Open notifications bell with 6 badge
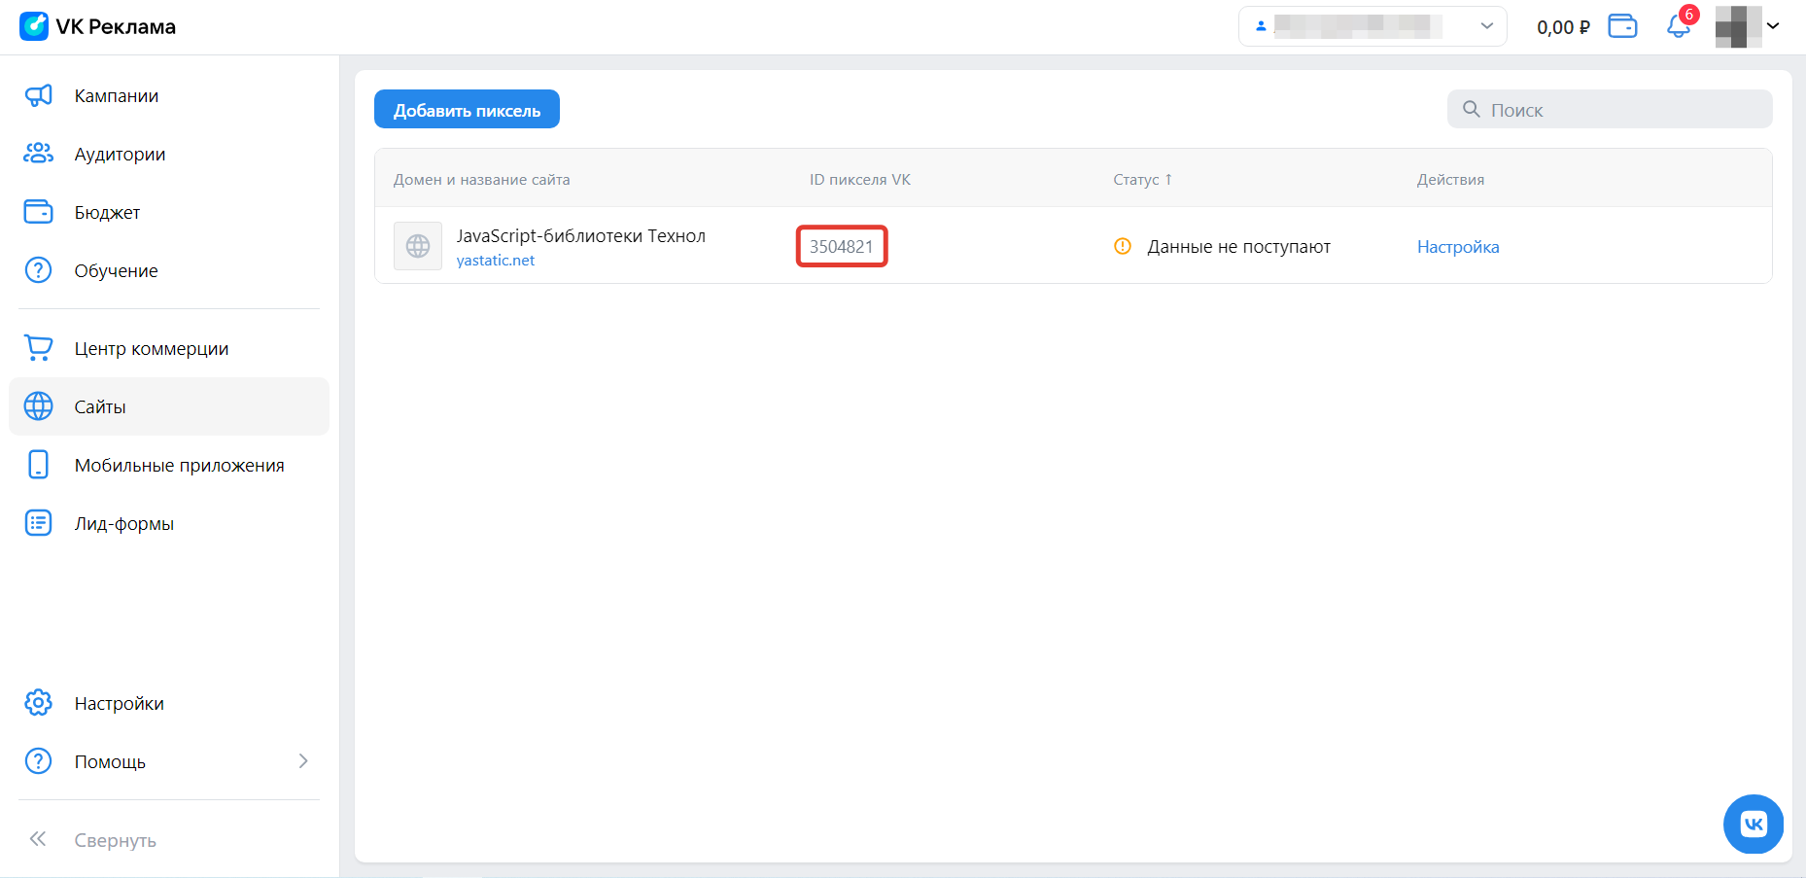Image resolution: width=1806 pixels, height=878 pixels. tap(1678, 26)
